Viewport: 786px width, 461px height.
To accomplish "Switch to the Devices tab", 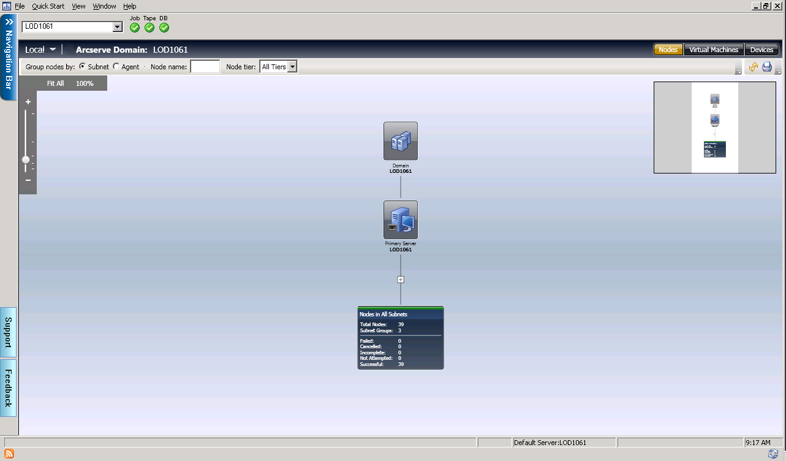I will (762, 50).
